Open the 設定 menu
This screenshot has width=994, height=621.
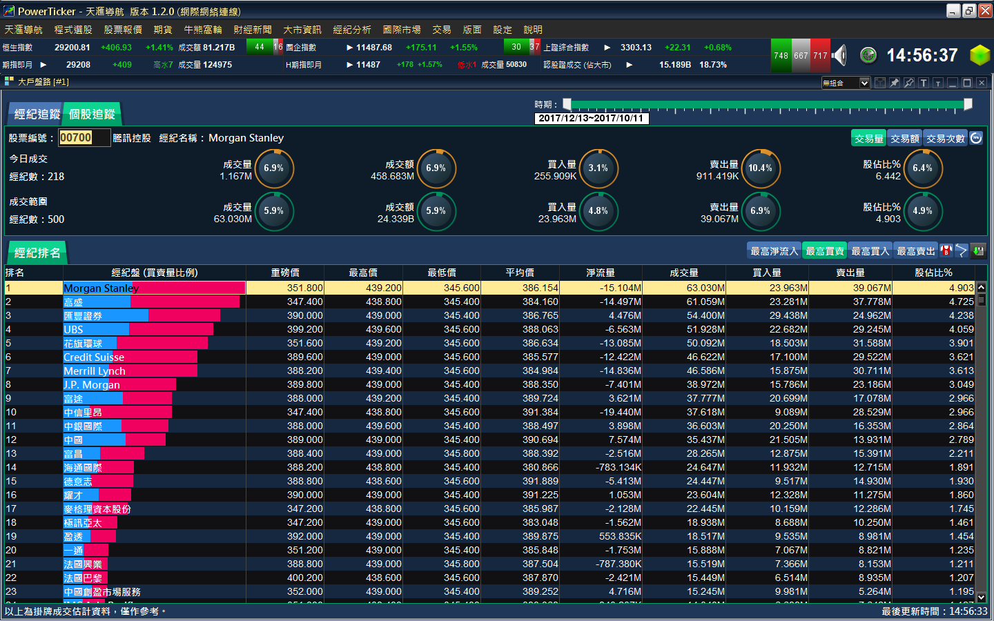[x=503, y=30]
